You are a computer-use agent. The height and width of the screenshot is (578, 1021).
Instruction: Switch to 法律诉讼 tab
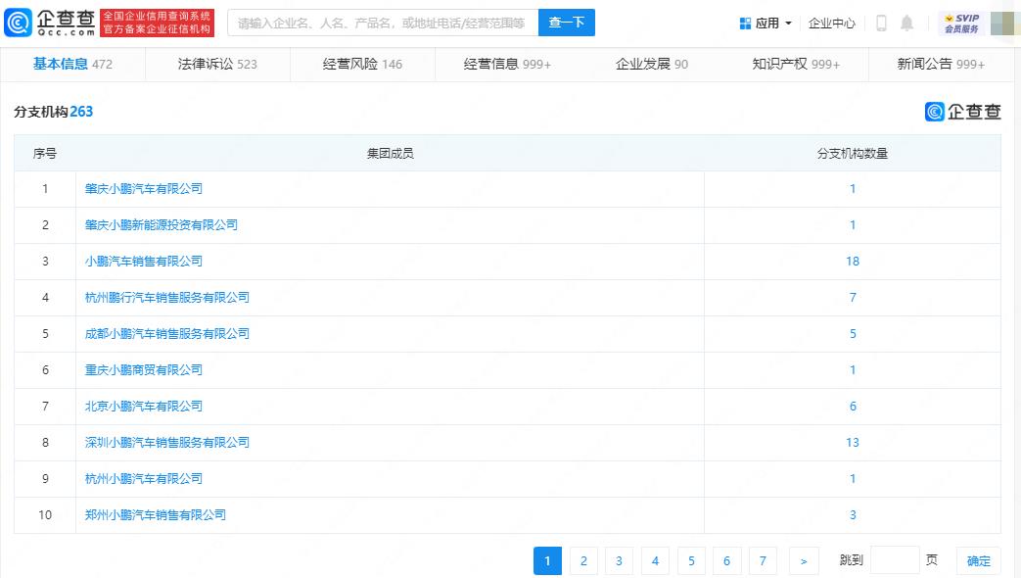[x=217, y=64]
